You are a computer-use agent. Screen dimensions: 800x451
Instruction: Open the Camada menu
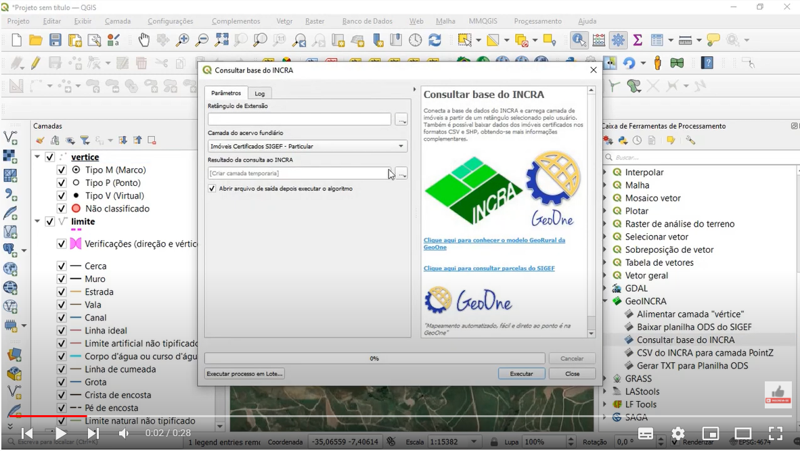coord(118,21)
